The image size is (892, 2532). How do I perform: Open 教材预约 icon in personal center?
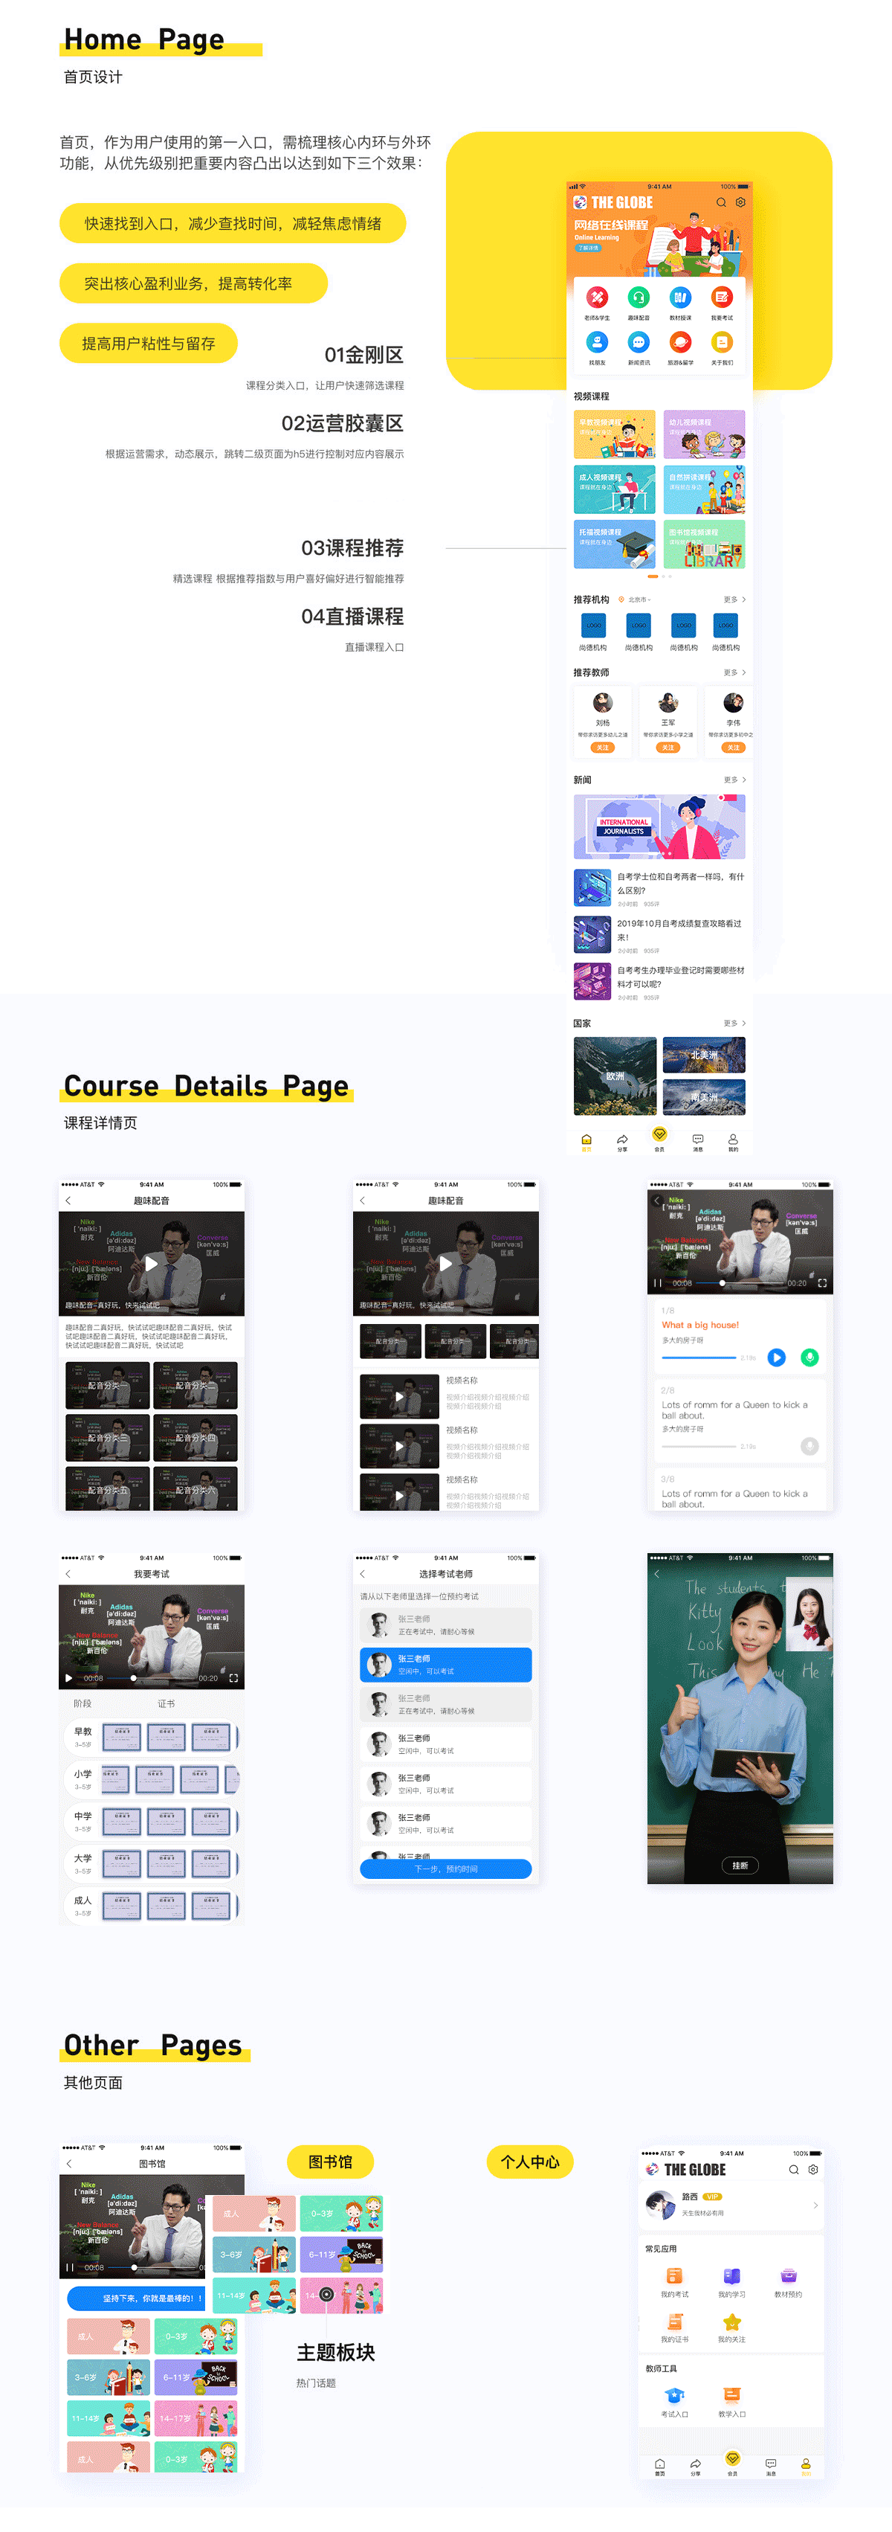(788, 2276)
